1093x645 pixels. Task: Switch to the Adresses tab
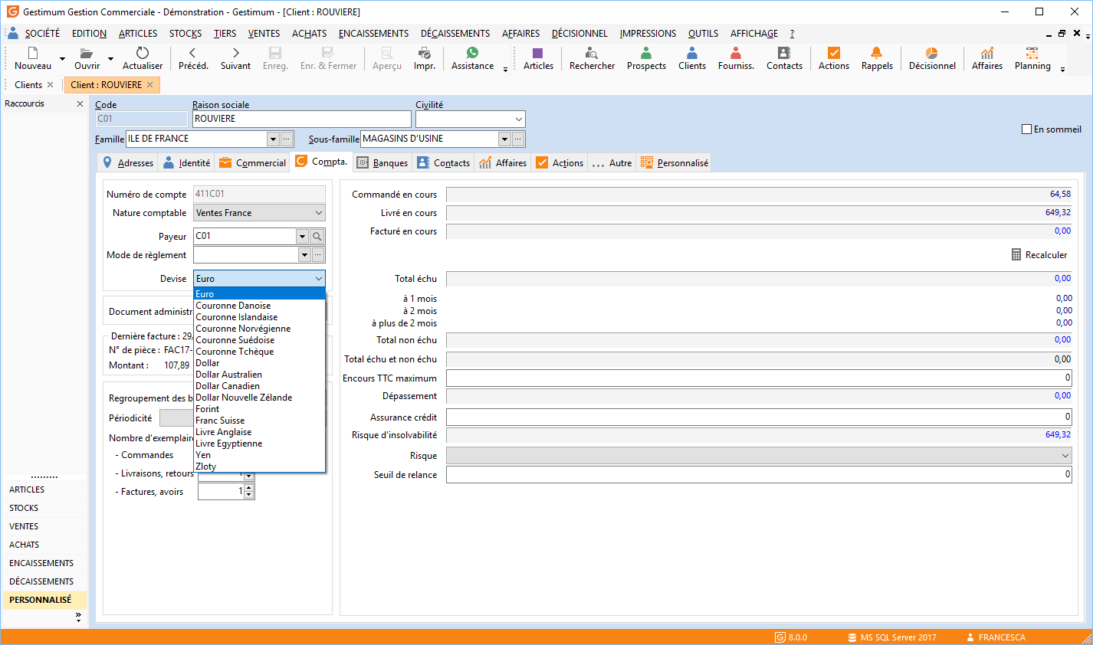(128, 162)
